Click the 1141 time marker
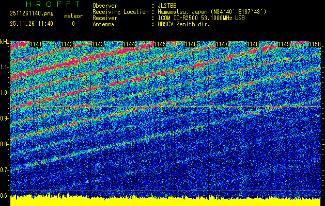This screenshot has height=206, width=325. pyautogui.click(x=36, y=45)
